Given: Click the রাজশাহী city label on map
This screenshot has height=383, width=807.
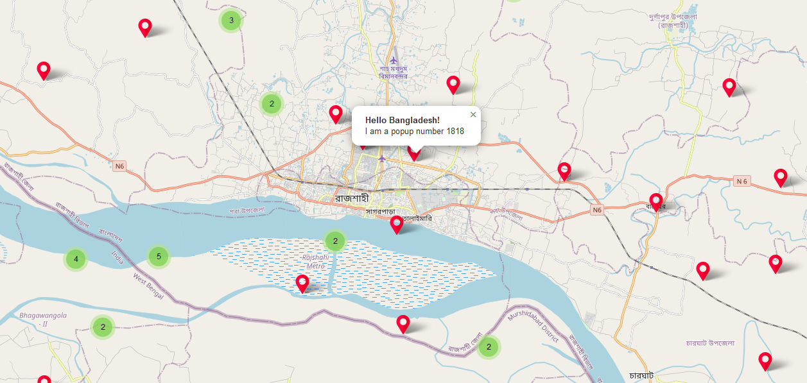Looking at the screenshot, I should pyautogui.click(x=352, y=198).
